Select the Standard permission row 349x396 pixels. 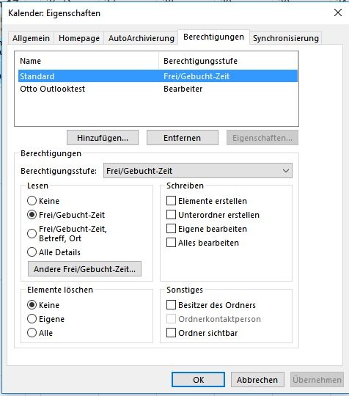tap(158, 76)
